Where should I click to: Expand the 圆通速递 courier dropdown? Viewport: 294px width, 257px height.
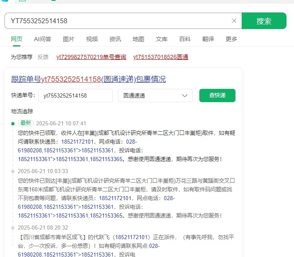click(x=155, y=95)
